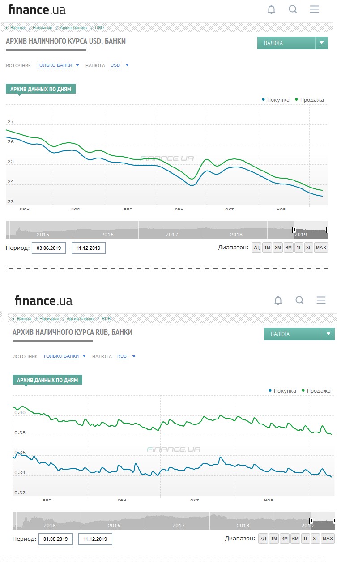This screenshot has height=582, width=337.
Task: Click the finance.ua logo above RUB archive
Action: coord(43,300)
